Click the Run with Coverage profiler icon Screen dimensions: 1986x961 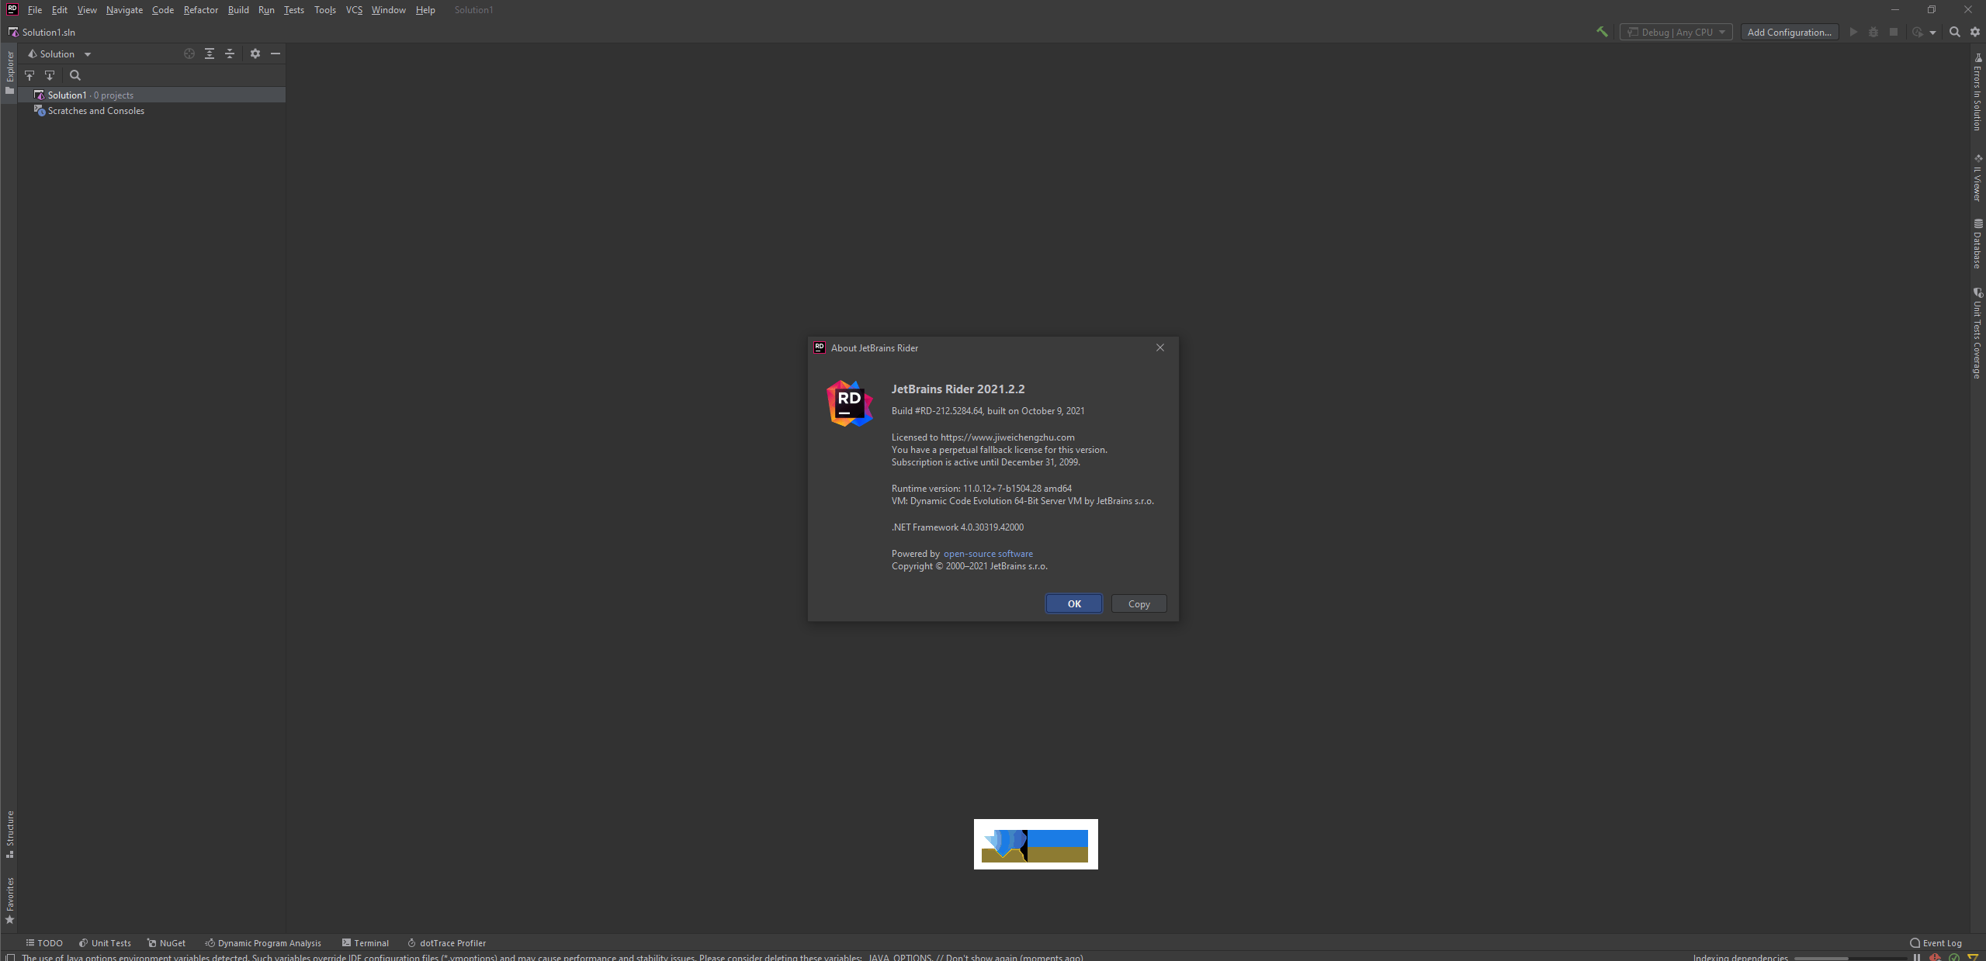click(x=1918, y=32)
